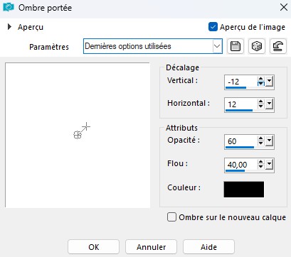Uncheck the Aperçu de l'image checkbox
The height and width of the screenshot is (257, 291).
click(x=213, y=27)
